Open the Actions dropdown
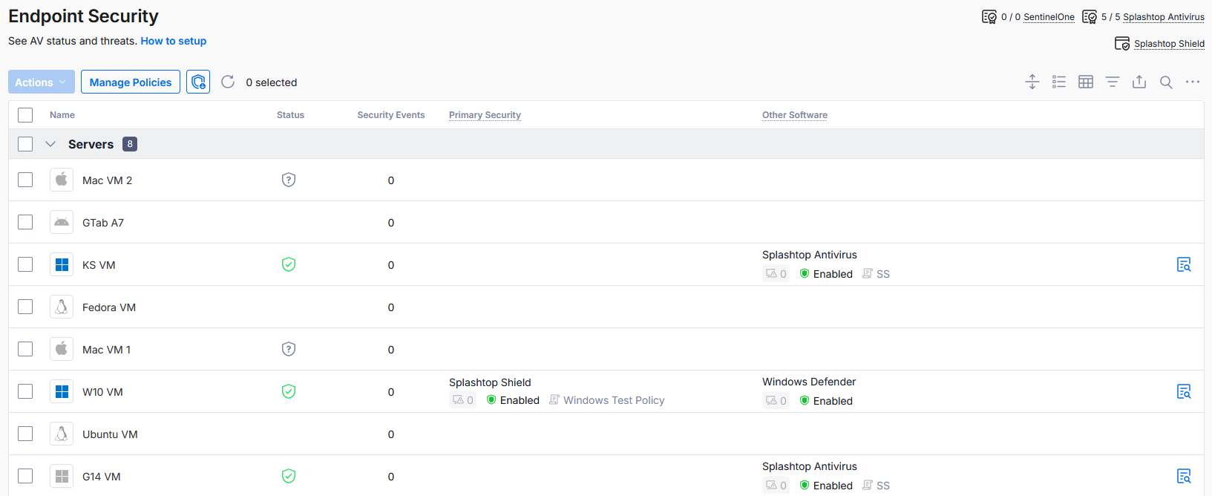 42,82
